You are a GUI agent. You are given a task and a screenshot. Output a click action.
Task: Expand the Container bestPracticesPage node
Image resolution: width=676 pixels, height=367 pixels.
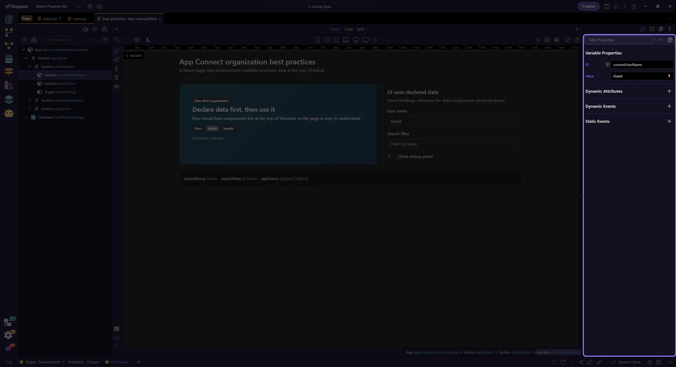26,117
